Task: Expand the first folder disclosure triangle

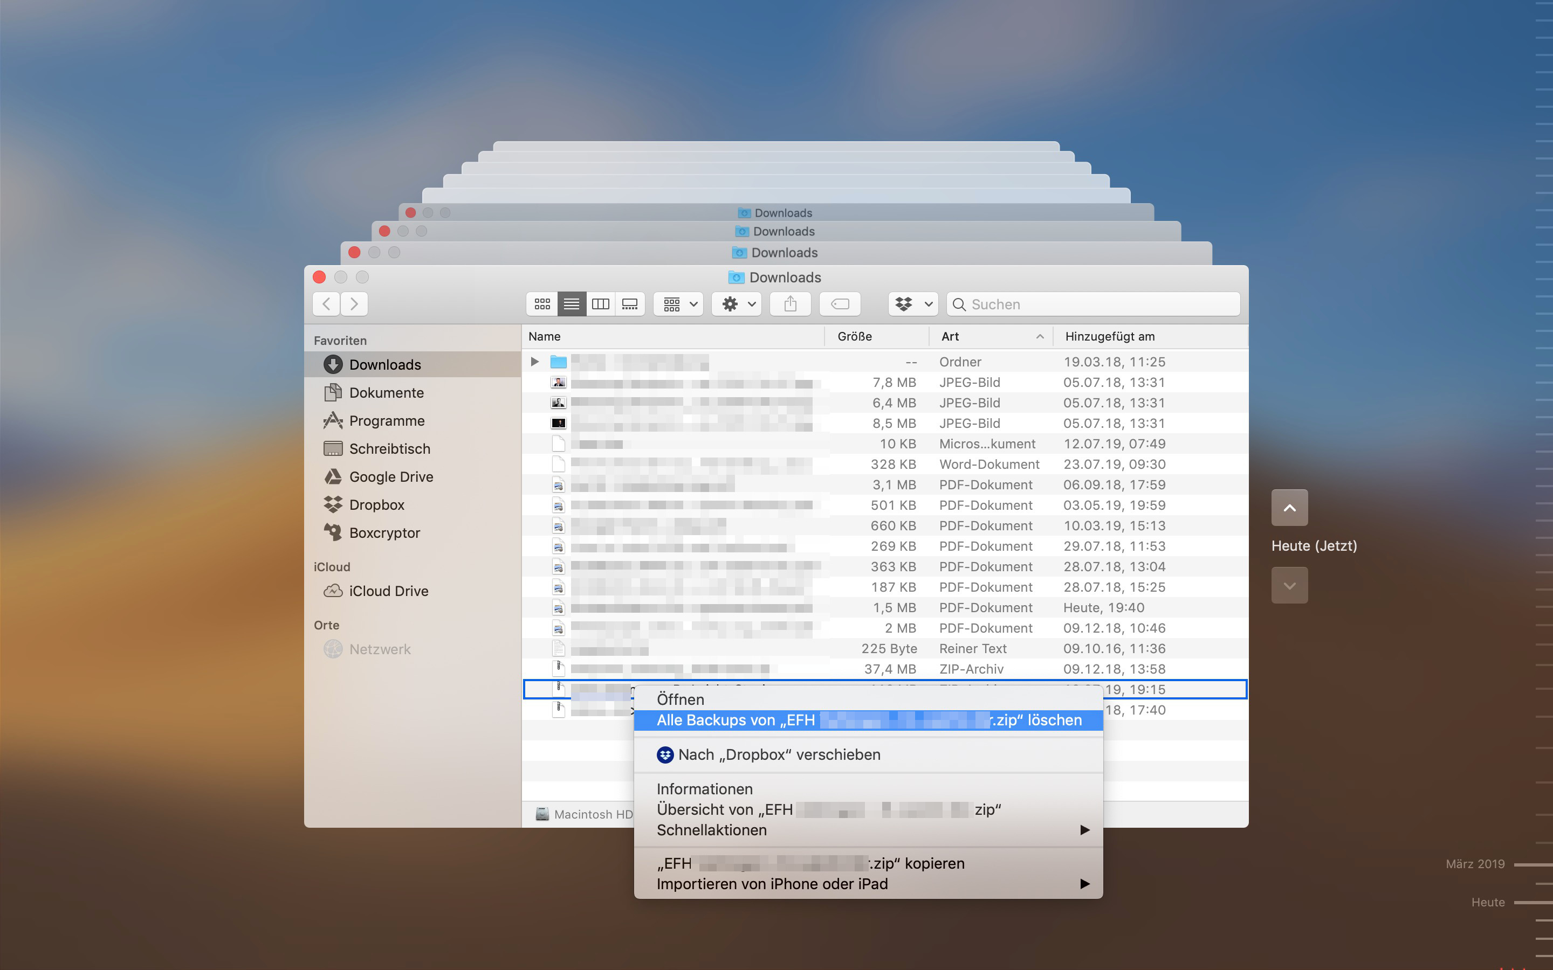Action: point(534,362)
